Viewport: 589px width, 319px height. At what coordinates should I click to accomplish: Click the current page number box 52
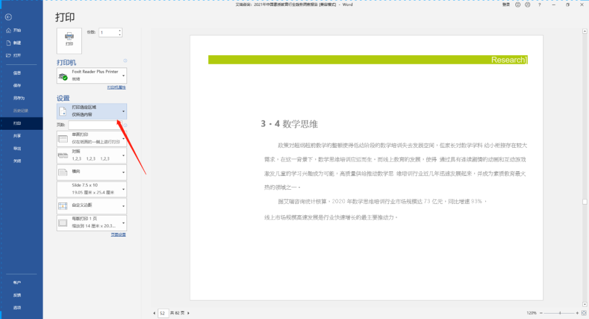tap(163, 313)
